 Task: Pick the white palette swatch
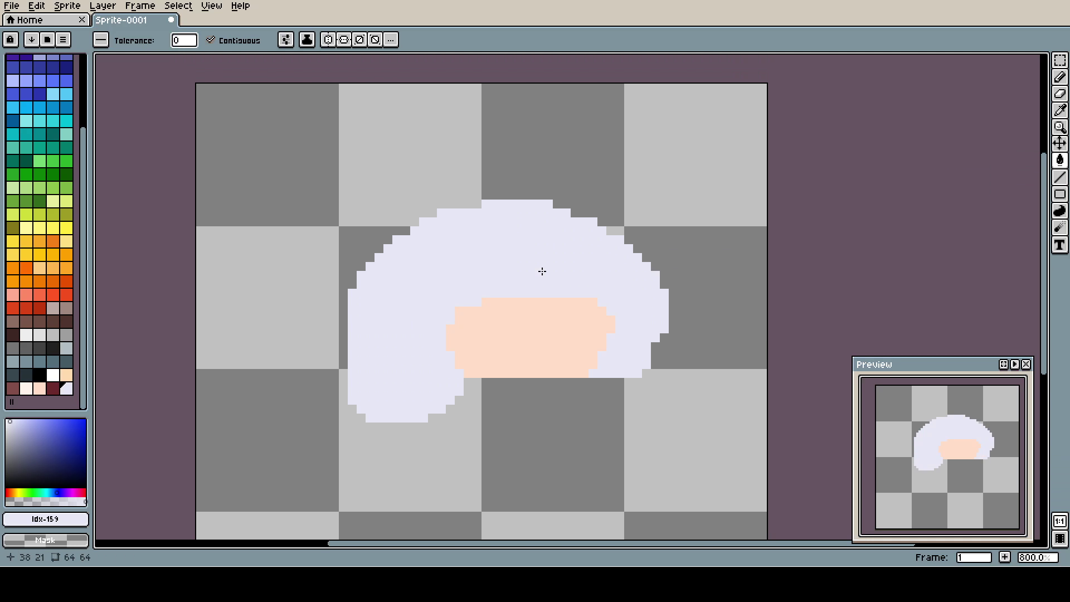click(53, 375)
